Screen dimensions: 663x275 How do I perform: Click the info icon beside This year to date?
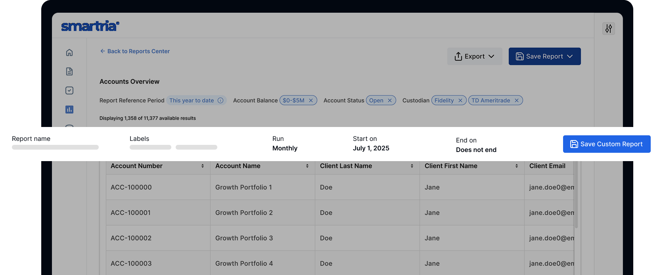[220, 100]
